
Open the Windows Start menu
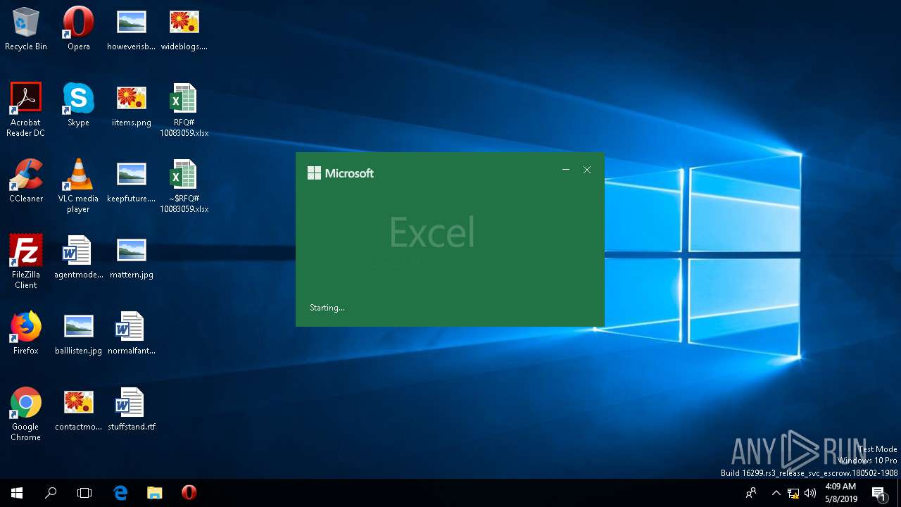click(17, 493)
